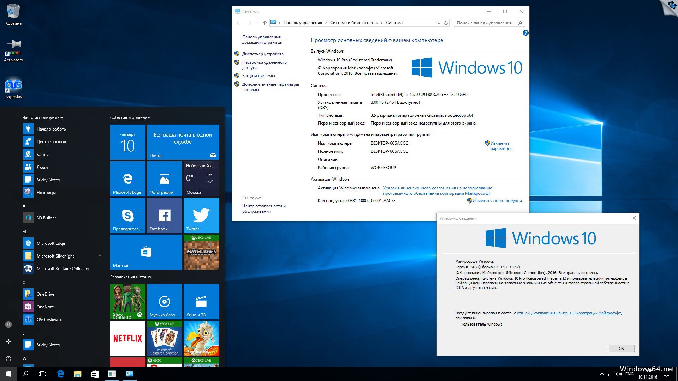
Task: Click OK in Windows: сведения dialog
Action: click(621, 349)
